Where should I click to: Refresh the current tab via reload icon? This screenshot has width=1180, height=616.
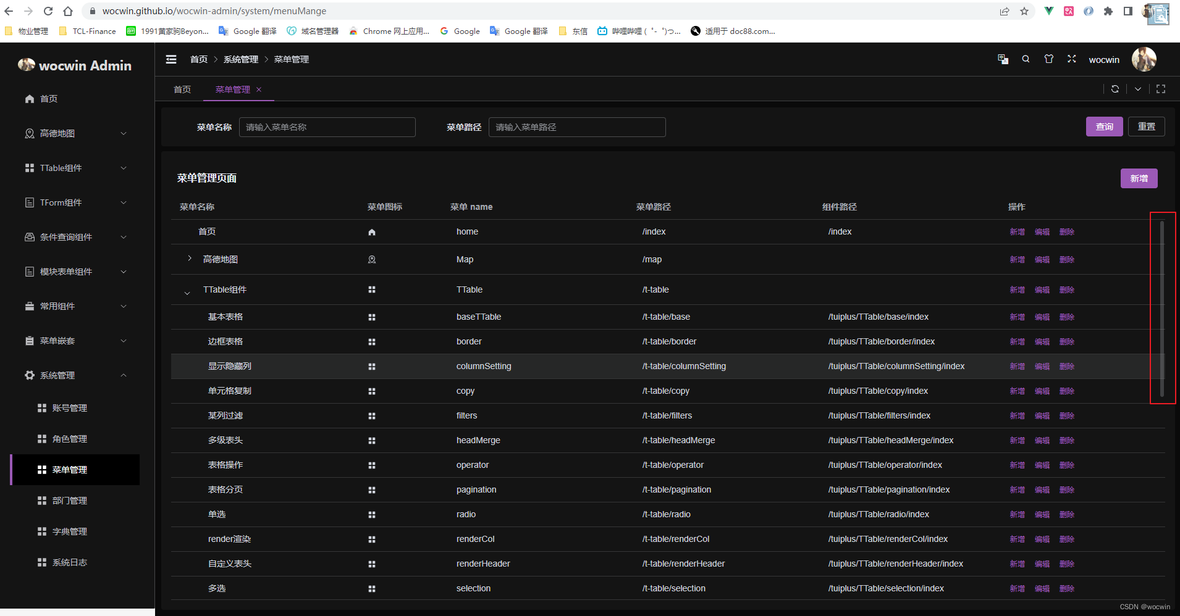point(1115,89)
